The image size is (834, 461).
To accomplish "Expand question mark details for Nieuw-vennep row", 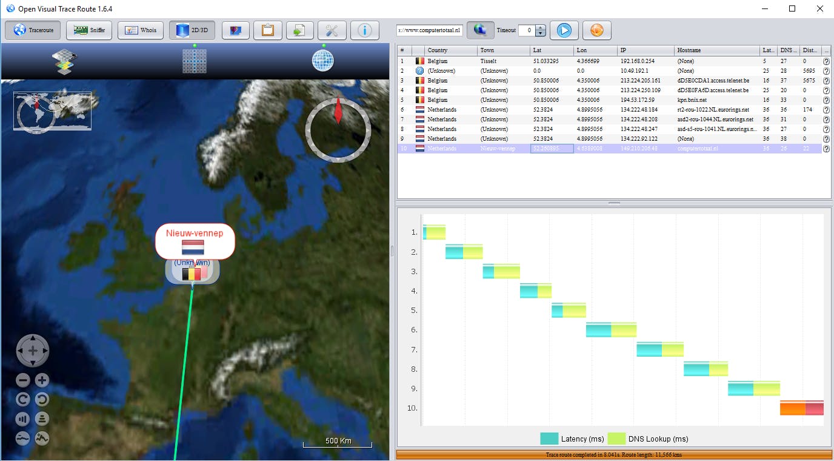I will 826,149.
